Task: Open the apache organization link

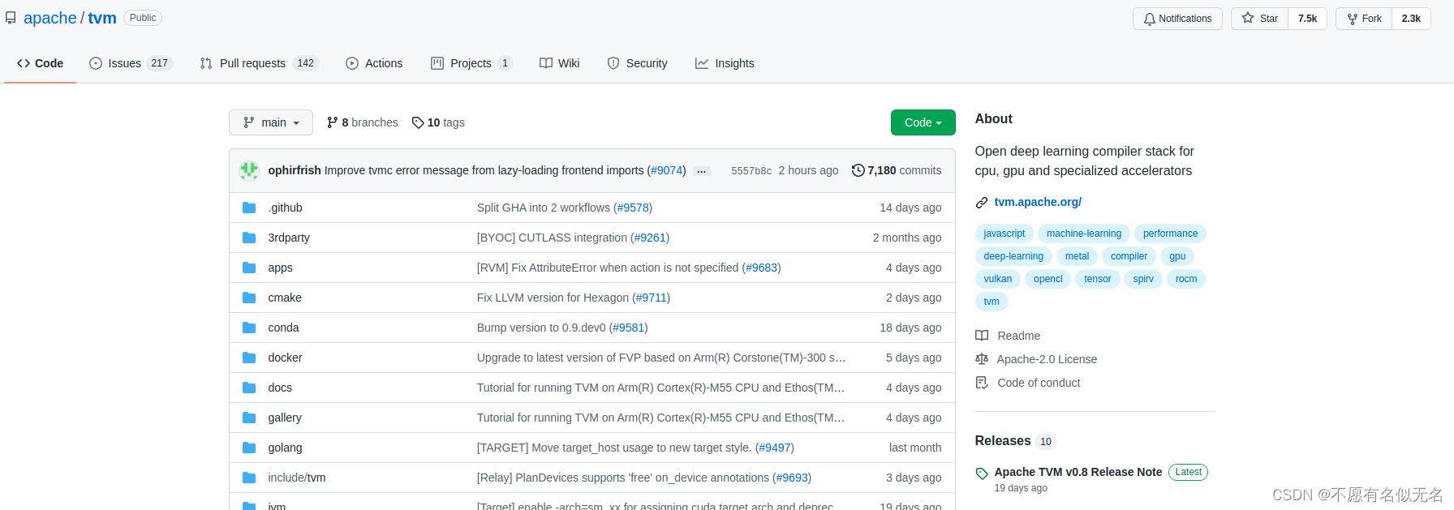Action: [x=50, y=18]
